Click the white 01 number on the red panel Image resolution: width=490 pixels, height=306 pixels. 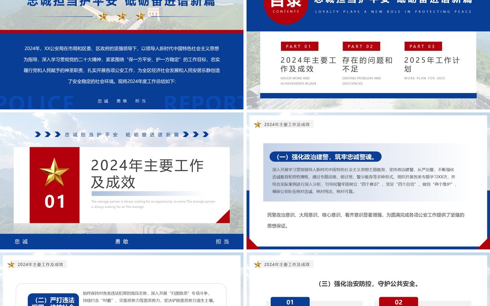(x=55, y=202)
